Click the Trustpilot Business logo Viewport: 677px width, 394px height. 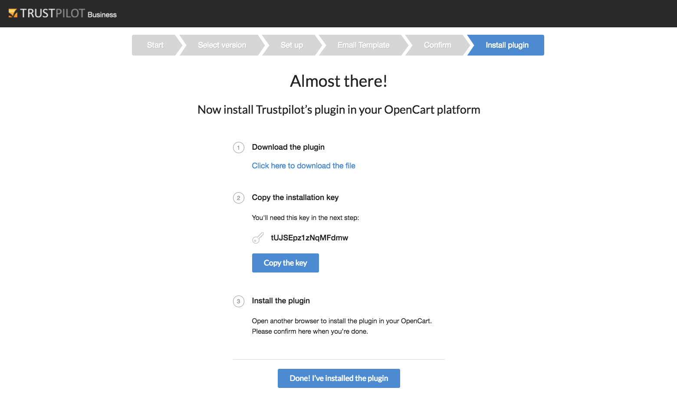(62, 13)
